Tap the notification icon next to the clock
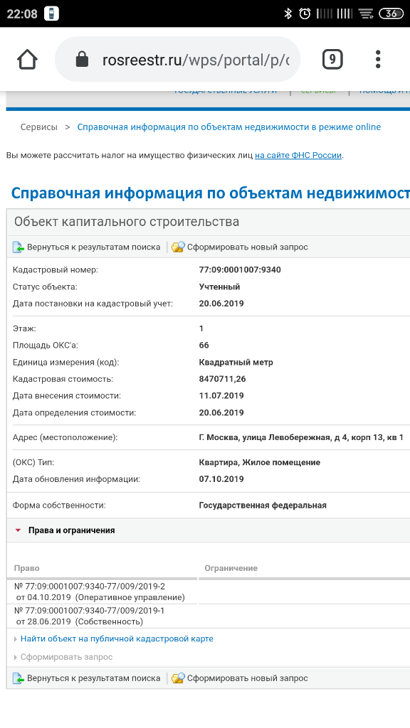 (51, 14)
